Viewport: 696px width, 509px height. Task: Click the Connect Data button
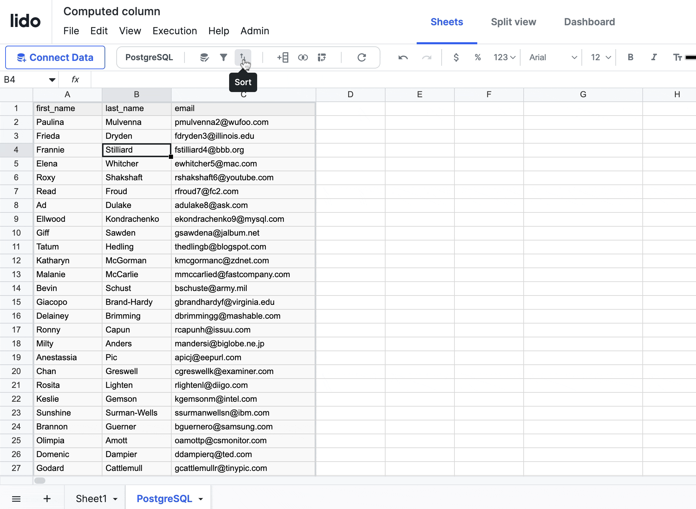55,57
